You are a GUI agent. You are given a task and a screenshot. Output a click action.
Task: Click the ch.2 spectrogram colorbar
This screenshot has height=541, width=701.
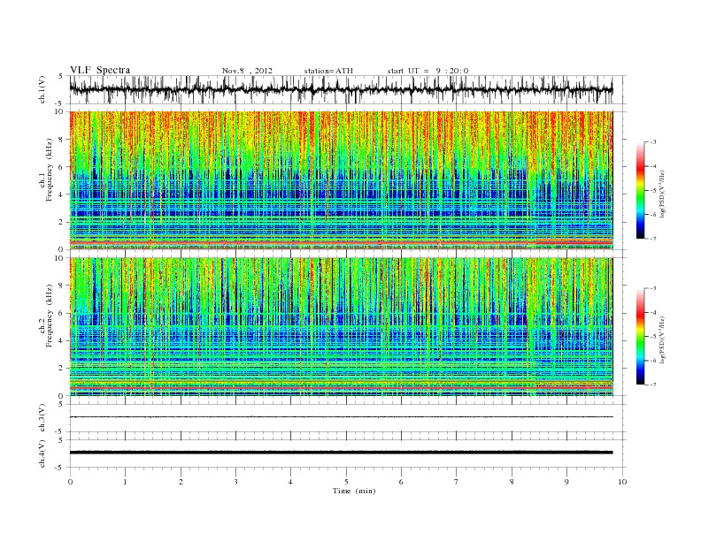641,336
